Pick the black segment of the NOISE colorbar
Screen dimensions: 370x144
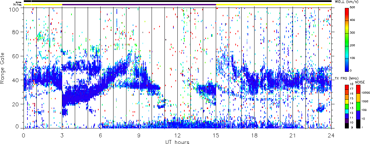click(358, 123)
